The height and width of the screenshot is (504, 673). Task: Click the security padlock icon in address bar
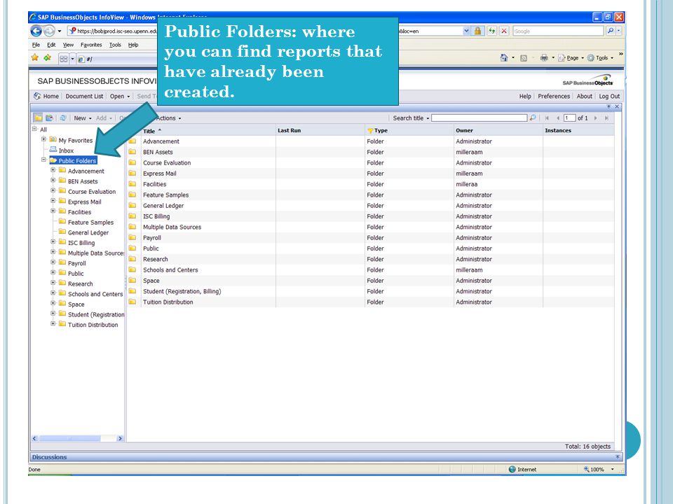click(477, 31)
